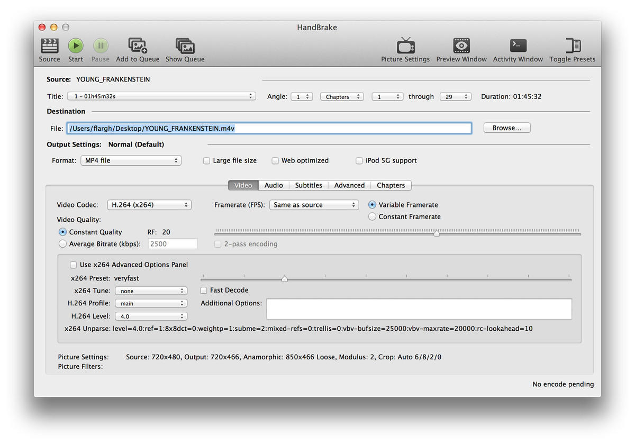Click the x264 Preset veryfast value
Image resolution: width=635 pixels, height=444 pixels.
(x=126, y=278)
